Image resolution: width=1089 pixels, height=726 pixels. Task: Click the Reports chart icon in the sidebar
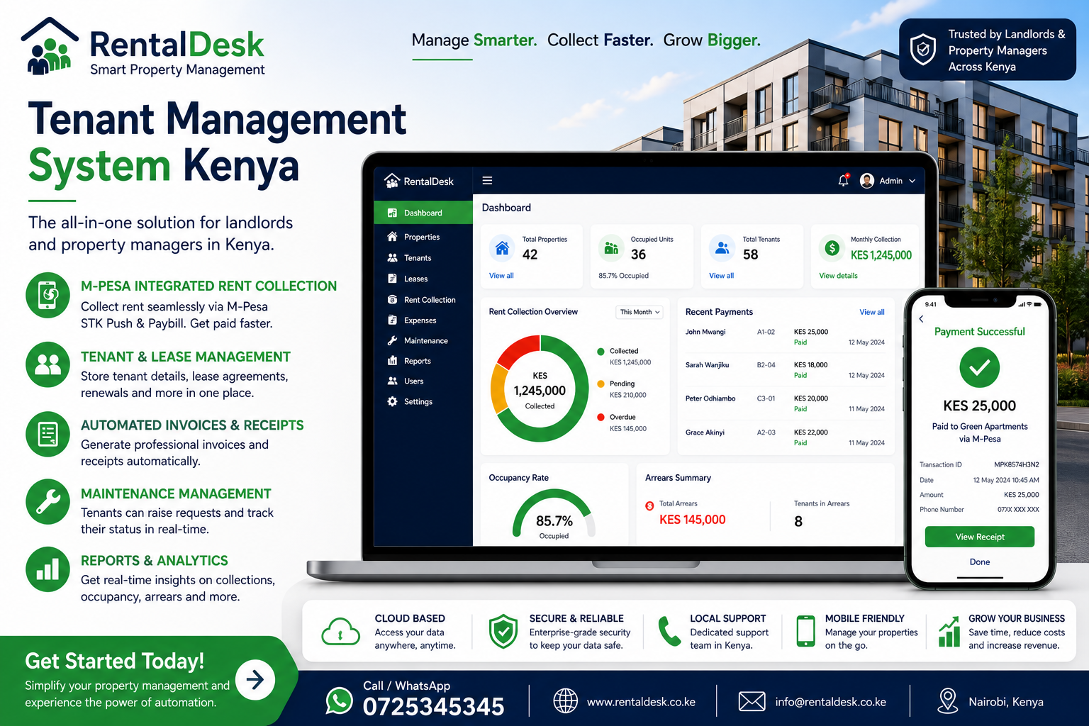[x=392, y=361]
